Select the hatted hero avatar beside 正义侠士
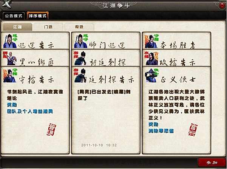The height and width of the screenshot is (169, 227). (151, 75)
